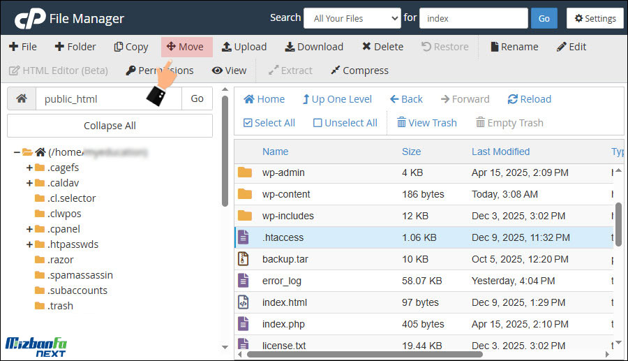Click the Unselect All checkbox
This screenshot has width=628, height=361.
[317, 123]
